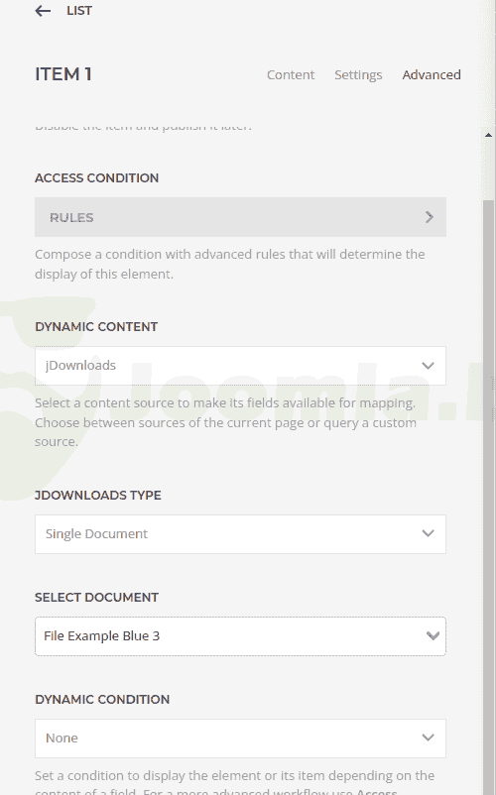The height and width of the screenshot is (795, 496).
Task: Click the panel's vertical scrollbar thumb
Action: (488, 497)
